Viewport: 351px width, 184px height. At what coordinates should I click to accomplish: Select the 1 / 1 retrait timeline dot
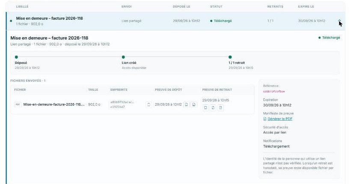[230, 57]
